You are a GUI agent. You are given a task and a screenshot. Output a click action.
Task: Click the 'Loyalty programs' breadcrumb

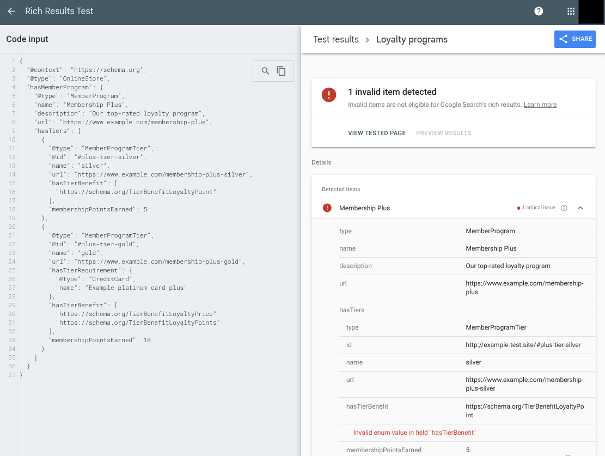412,39
